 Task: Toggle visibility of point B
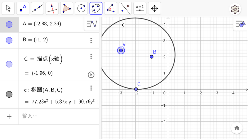pos(9,40)
